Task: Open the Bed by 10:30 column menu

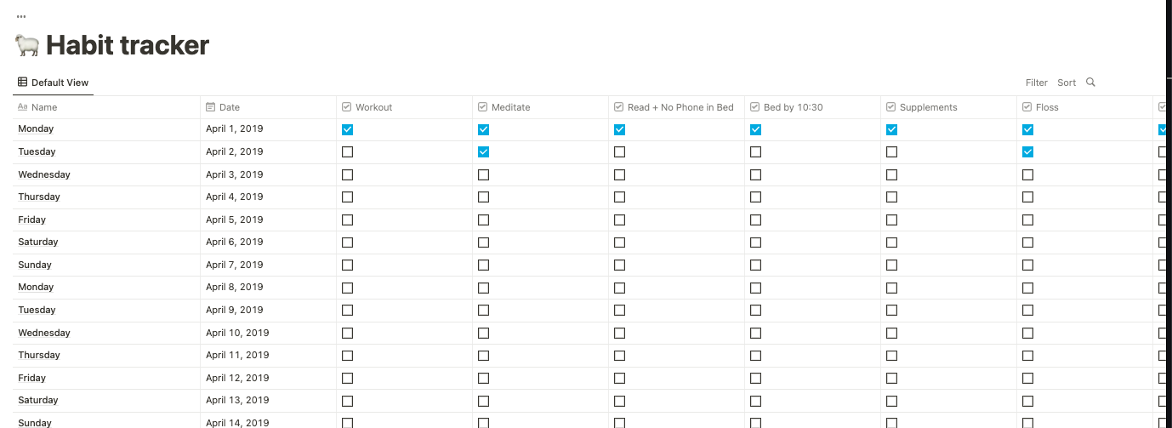Action: [x=793, y=107]
